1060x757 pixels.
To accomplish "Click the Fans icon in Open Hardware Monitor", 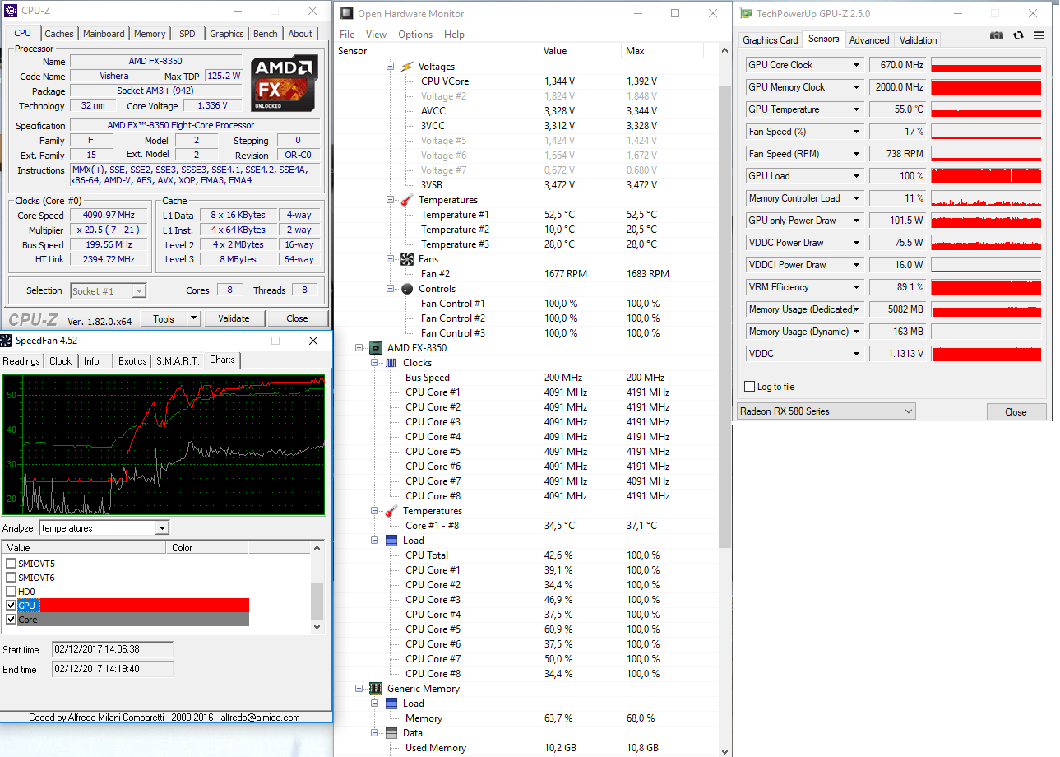I will click(406, 259).
